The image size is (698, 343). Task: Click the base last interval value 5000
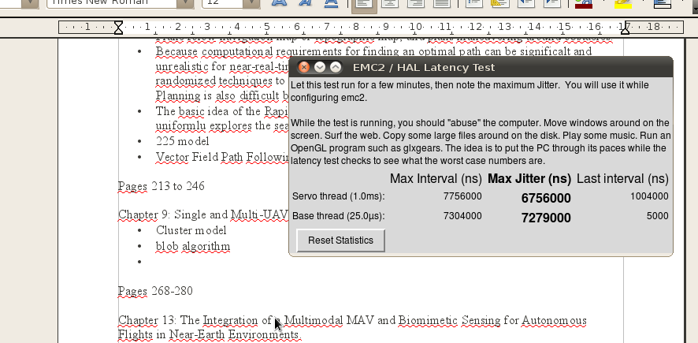coord(658,216)
